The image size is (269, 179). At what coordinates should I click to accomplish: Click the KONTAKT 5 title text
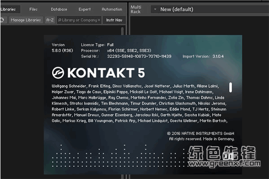[x=106, y=72]
